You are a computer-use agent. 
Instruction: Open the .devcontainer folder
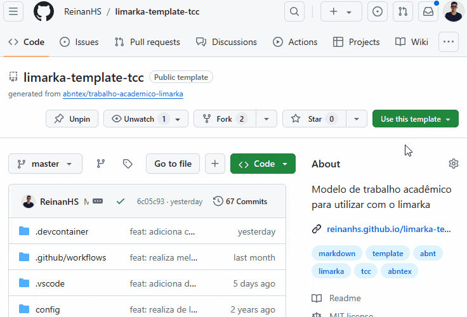(x=62, y=231)
